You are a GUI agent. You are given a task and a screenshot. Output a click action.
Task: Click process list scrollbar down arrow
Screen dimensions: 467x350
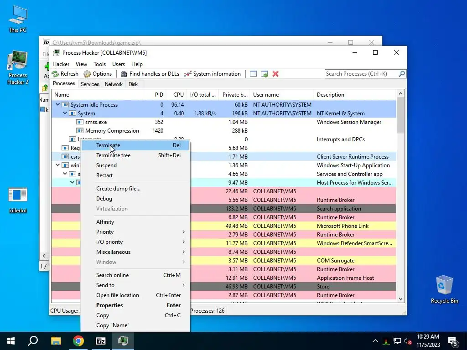[x=400, y=299]
